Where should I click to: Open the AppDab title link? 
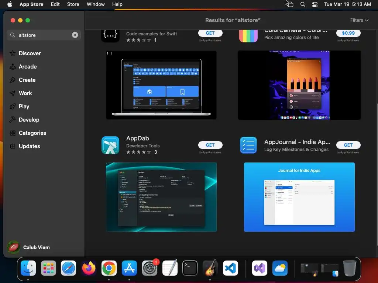pyautogui.click(x=138, y=139)
